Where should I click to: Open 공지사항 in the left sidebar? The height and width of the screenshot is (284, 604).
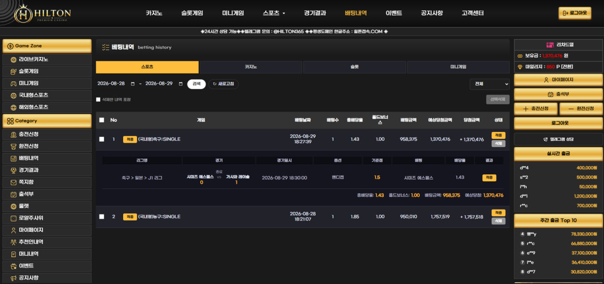tap(47, 278)
